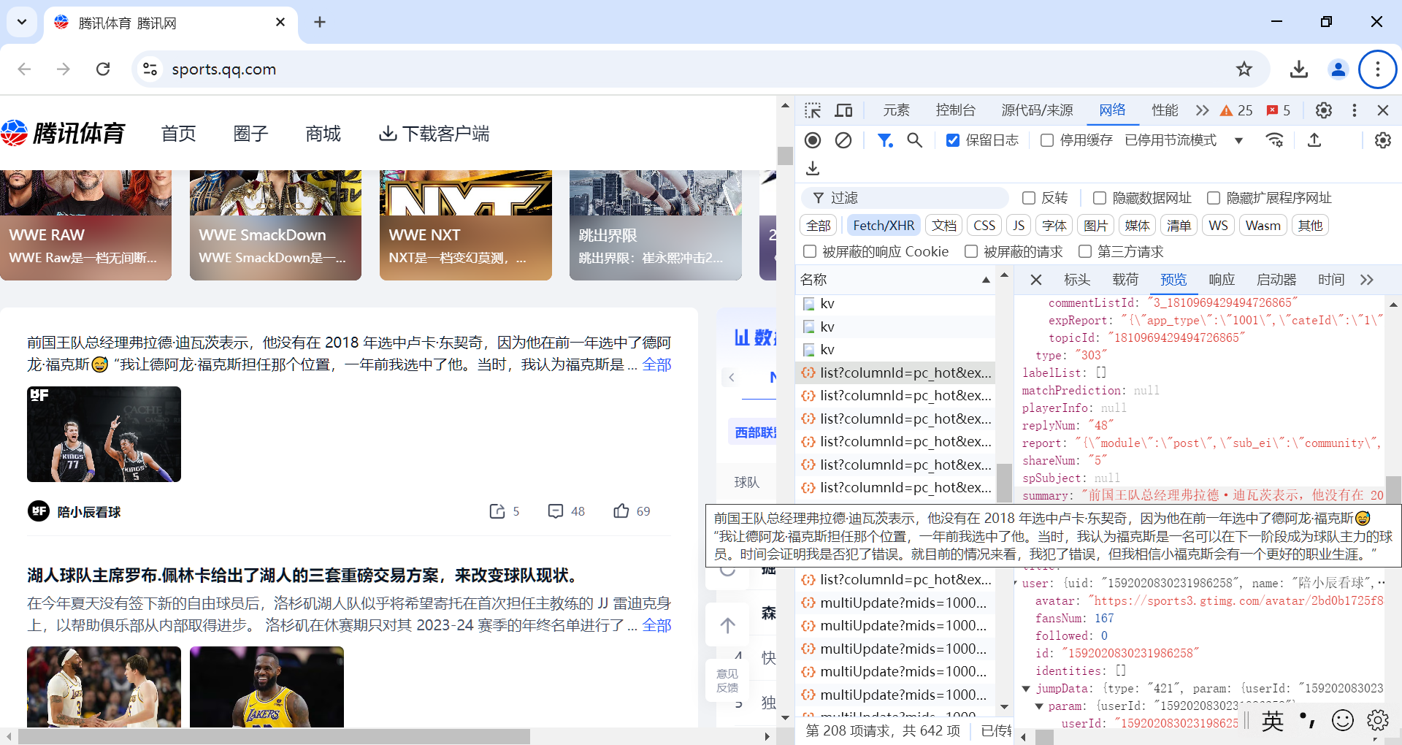
Task: Sort by the 名称 column header
Action: 895,280
